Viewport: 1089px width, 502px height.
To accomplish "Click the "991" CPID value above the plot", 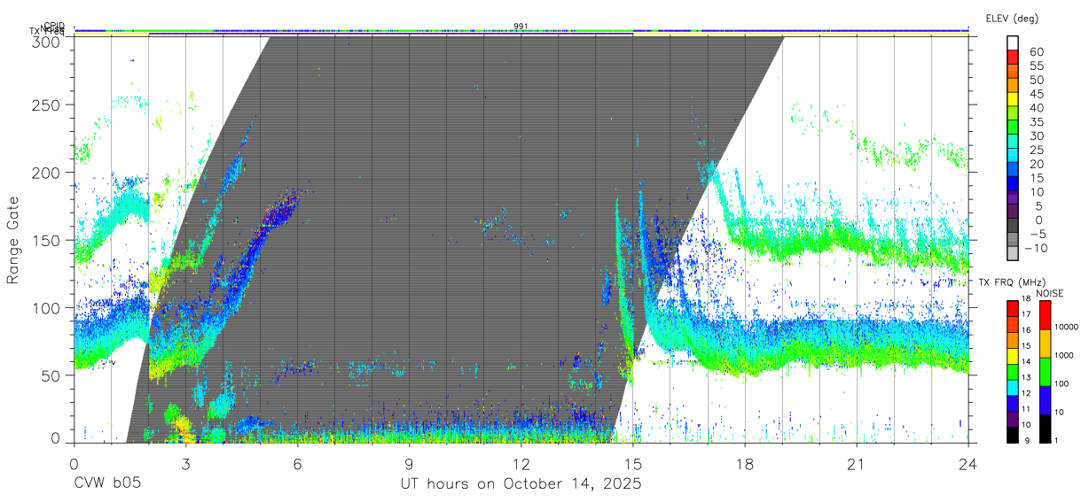I will [521, 26].
